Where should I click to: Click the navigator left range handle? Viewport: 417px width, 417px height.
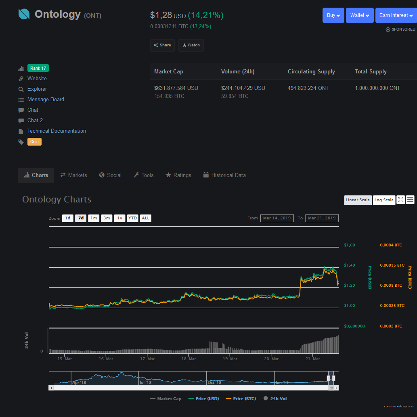click(x=328, y=378)
